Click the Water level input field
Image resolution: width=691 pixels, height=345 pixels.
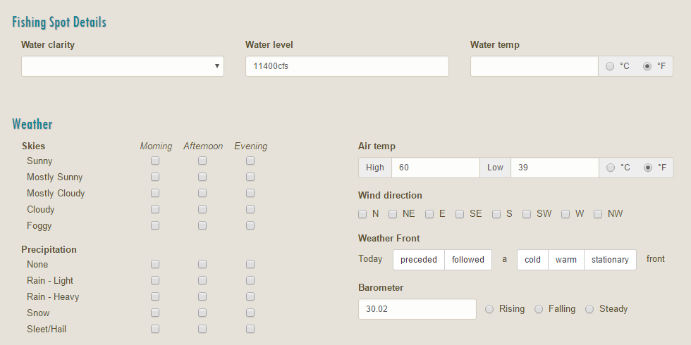[347, 66]
